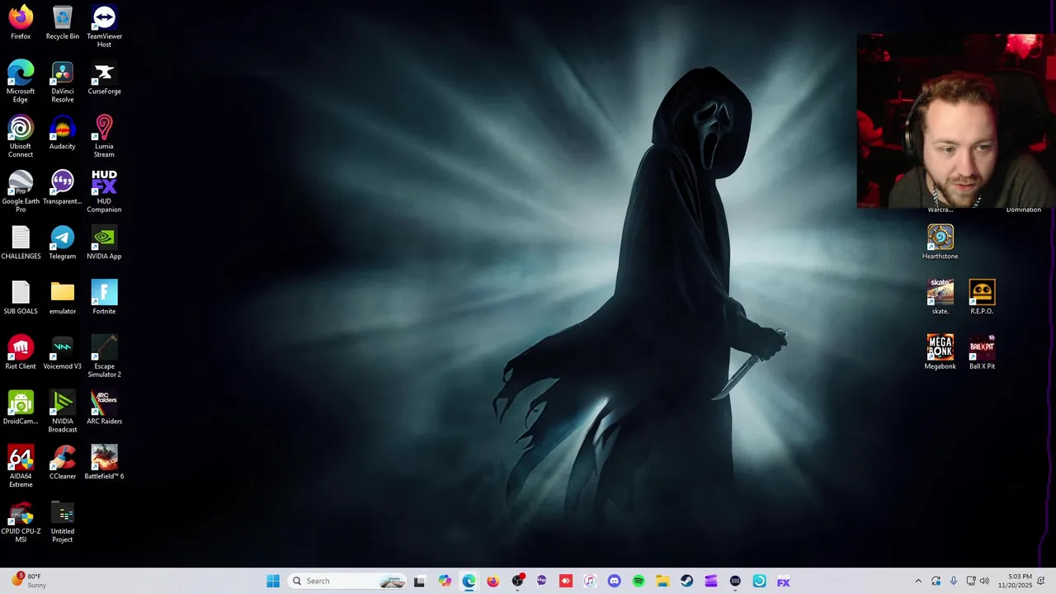
Task: Click the sync status tray icon
Action: pos(936,581)
